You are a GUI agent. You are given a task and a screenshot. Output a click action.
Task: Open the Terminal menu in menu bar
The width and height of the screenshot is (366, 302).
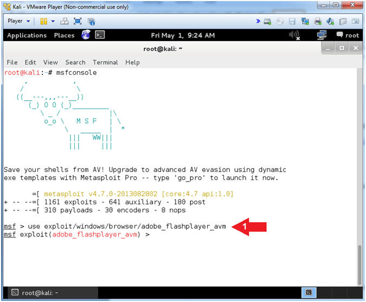[105, 62]
